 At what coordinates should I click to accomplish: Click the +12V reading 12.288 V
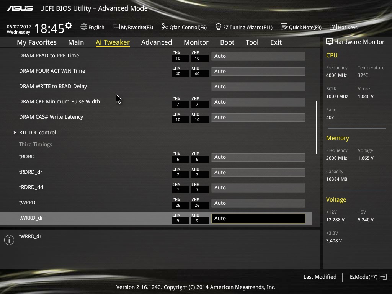(x=335, y=220)
